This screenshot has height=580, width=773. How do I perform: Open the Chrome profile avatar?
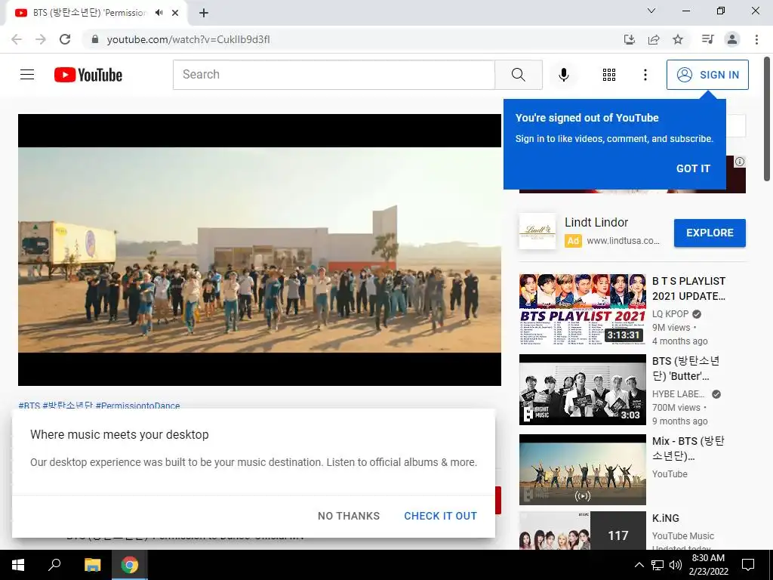[x=732, y=39]
